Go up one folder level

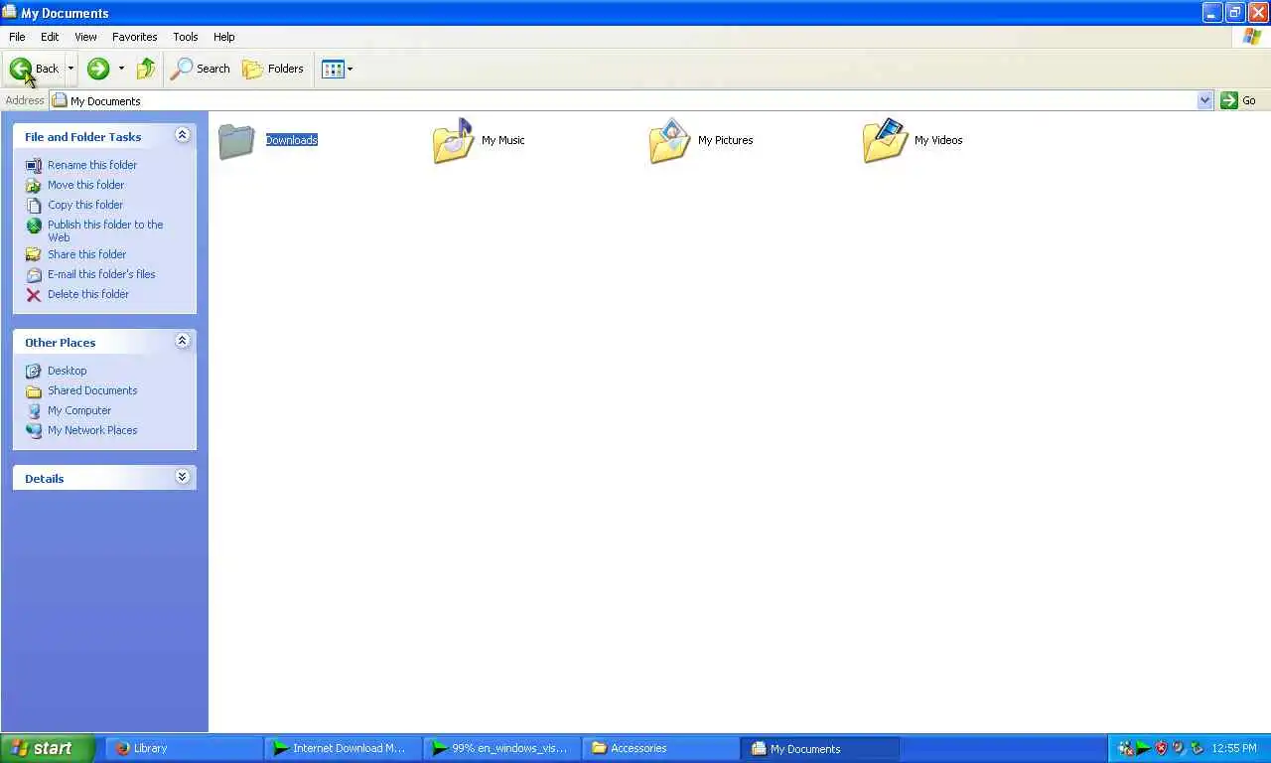click(x=146, y=69)
